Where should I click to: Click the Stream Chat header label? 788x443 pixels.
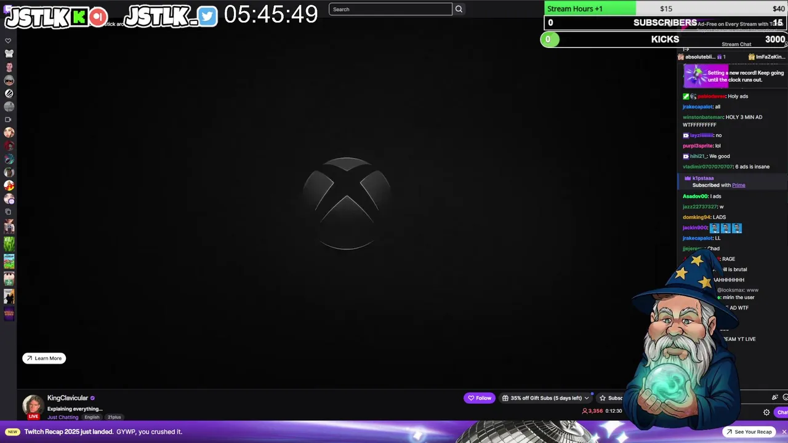[x=736, y=44]
